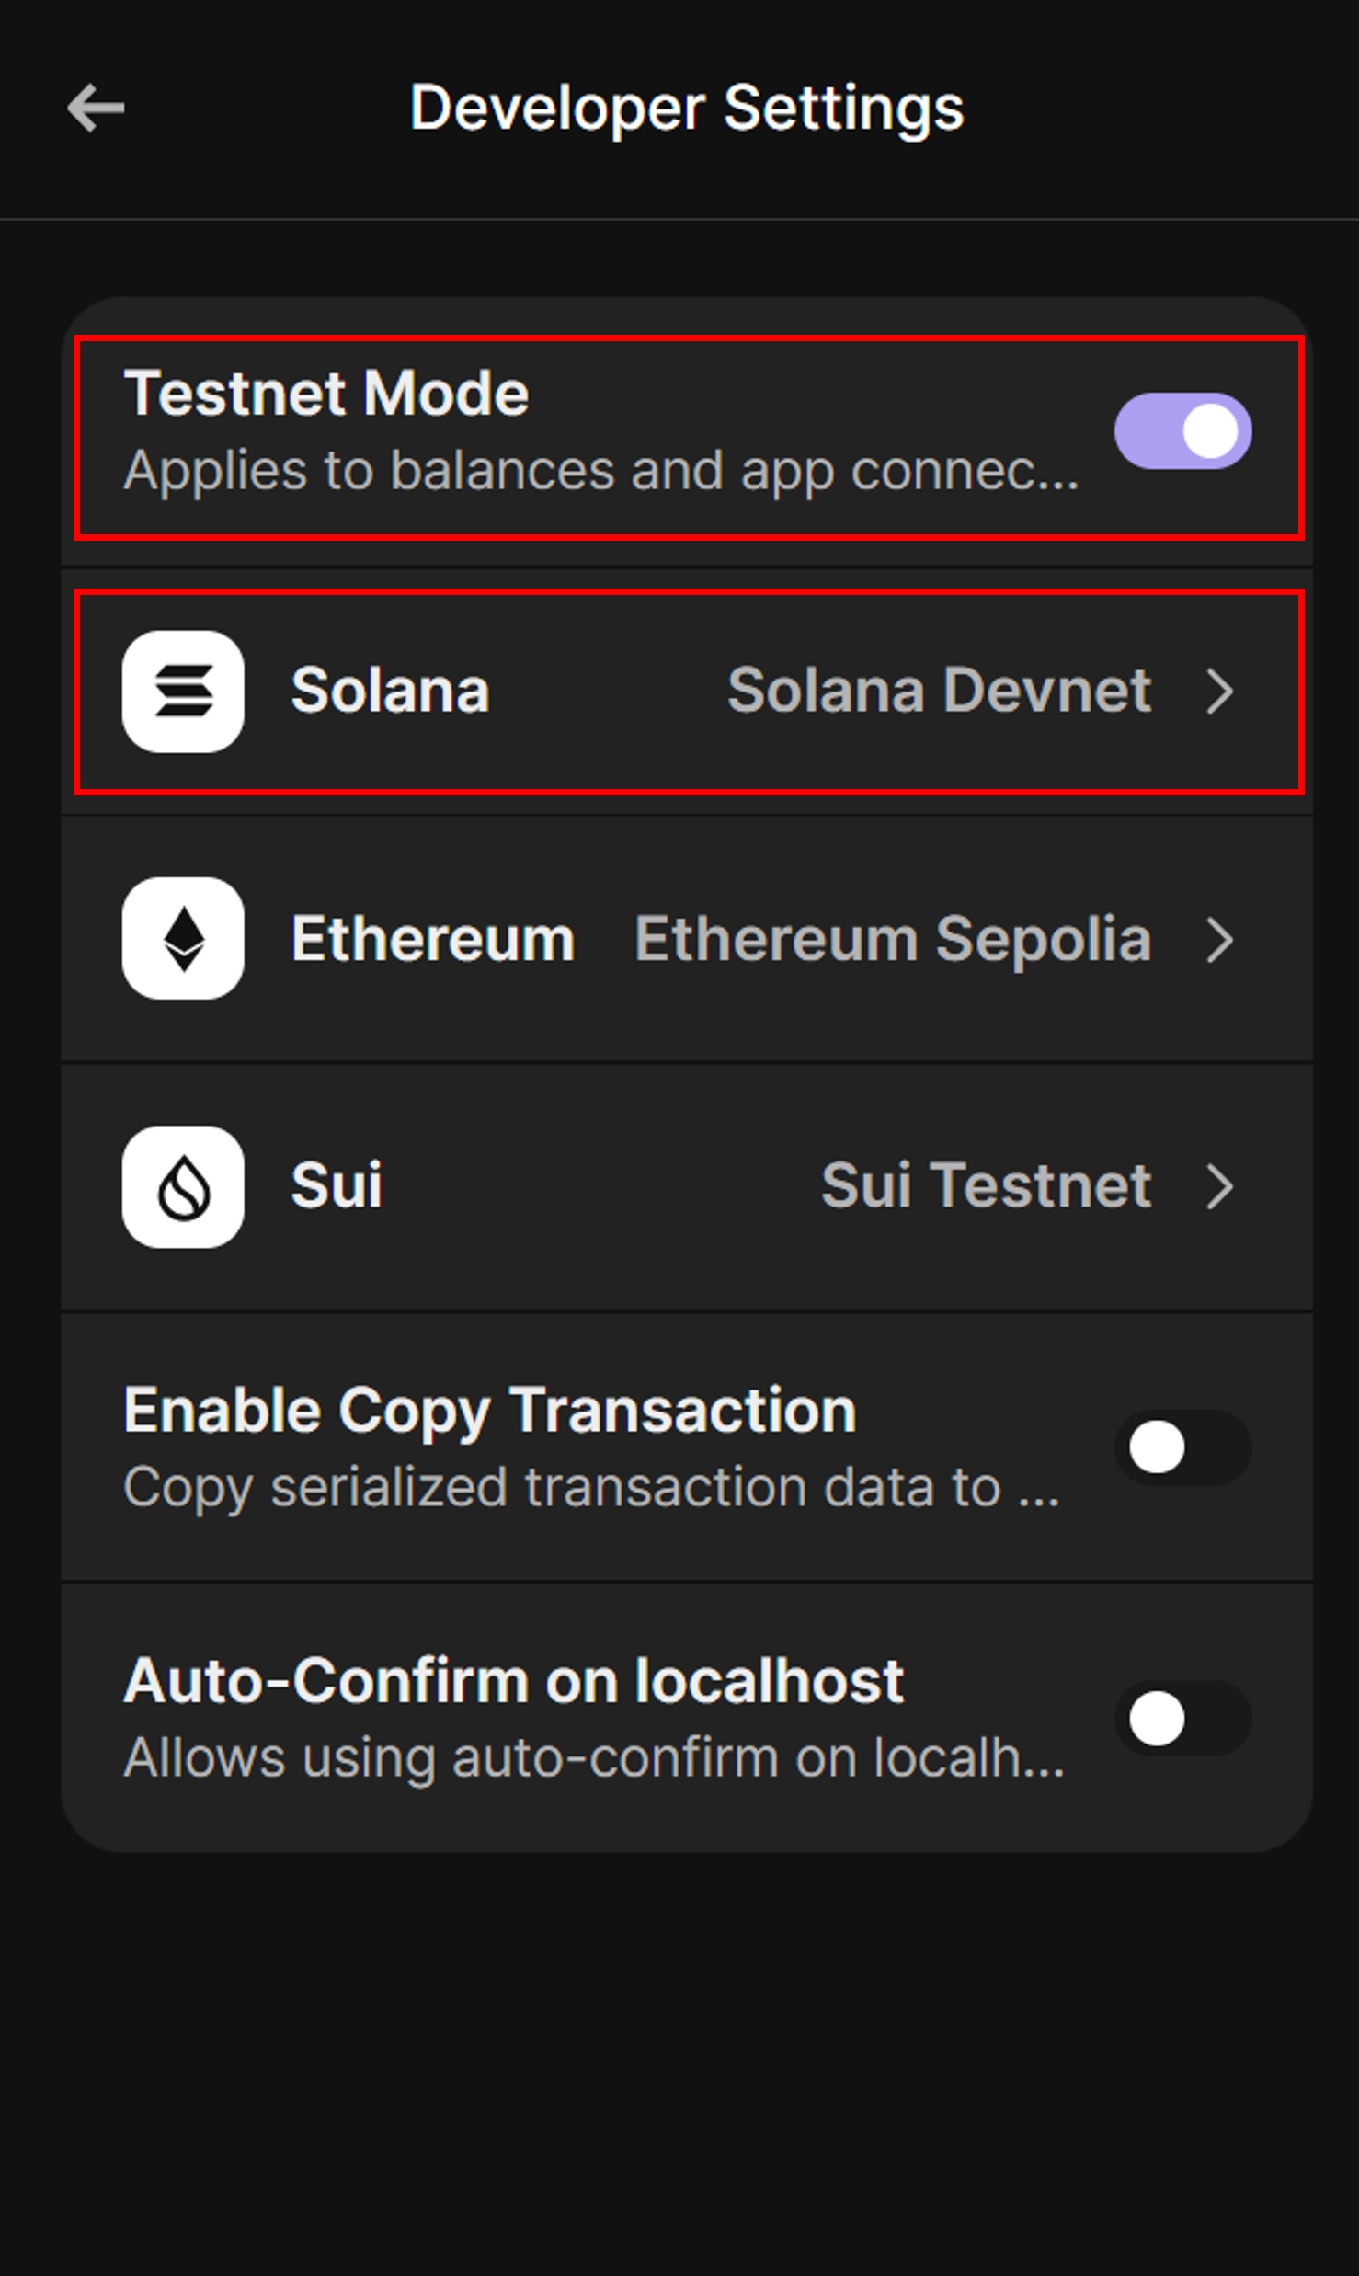Enable the Copy Transaction toggle
Image resolution: width=1359 pixels, height=2276 pixels.
[x=1182, y=1447]
